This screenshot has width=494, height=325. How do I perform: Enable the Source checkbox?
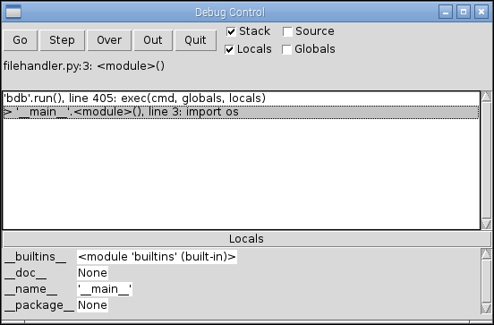click(x=287, y=31)
